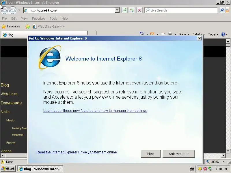Viewport: 231px width, 173px height.
Task: Open the Music sidebar link
Action: [10, 120]
